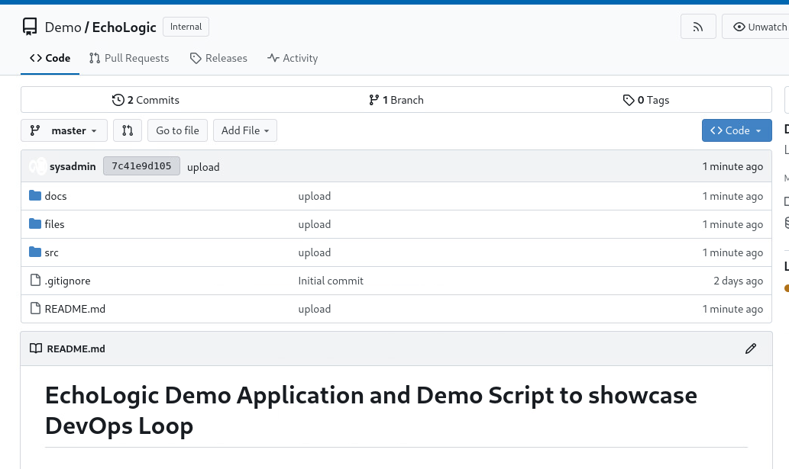
Task: Open README.md from the preview header
Action: 76,349
